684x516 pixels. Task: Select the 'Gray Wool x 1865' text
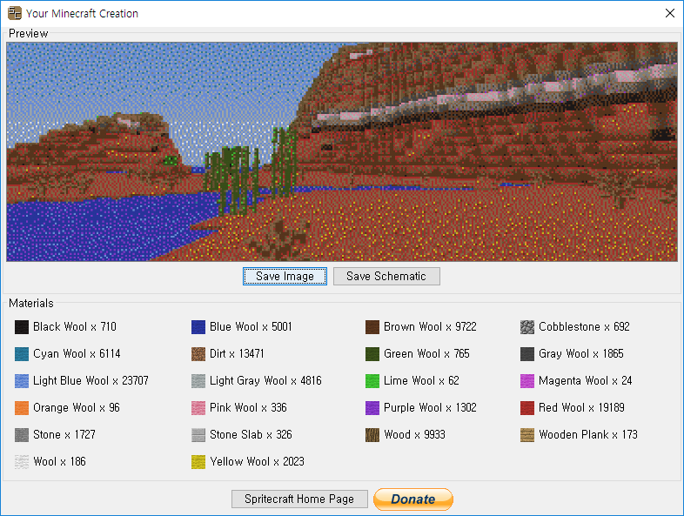(x=581, y=354)
